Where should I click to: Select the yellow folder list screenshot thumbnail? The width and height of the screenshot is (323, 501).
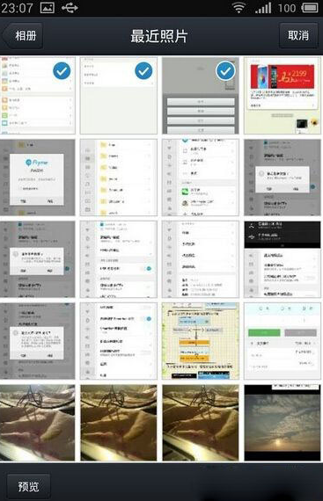point(118,178)
